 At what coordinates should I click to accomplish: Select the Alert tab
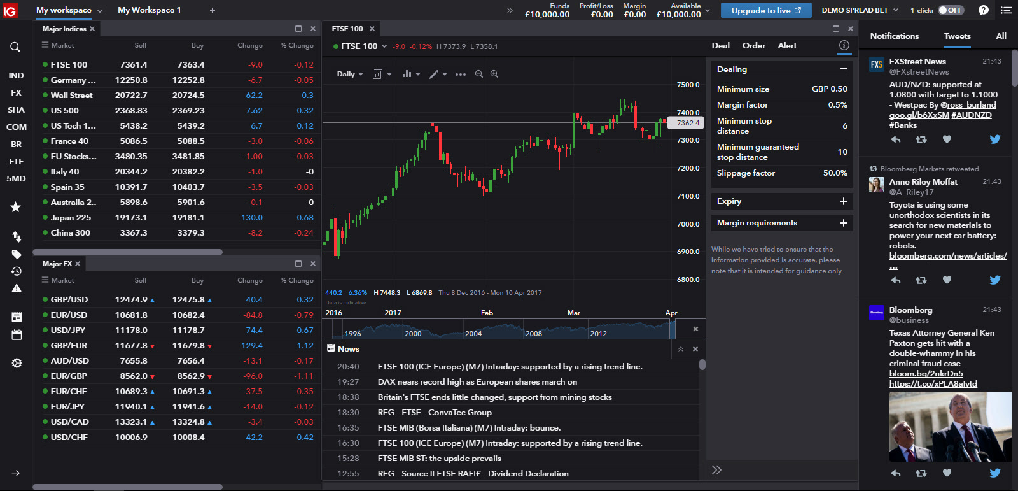tap(787, 46)
